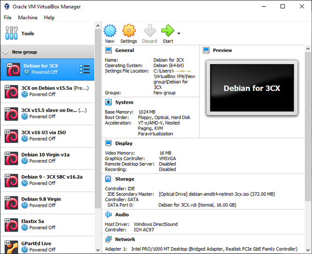Collapse the New group chevron
Image resolution: width=312 pixels, height=254 pixels.
pyautogui.click(x=5, y=52)
